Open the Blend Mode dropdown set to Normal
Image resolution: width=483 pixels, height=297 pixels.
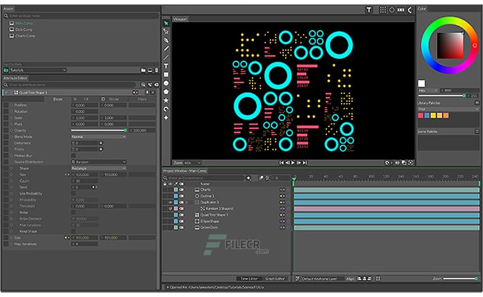pos(98,136)
